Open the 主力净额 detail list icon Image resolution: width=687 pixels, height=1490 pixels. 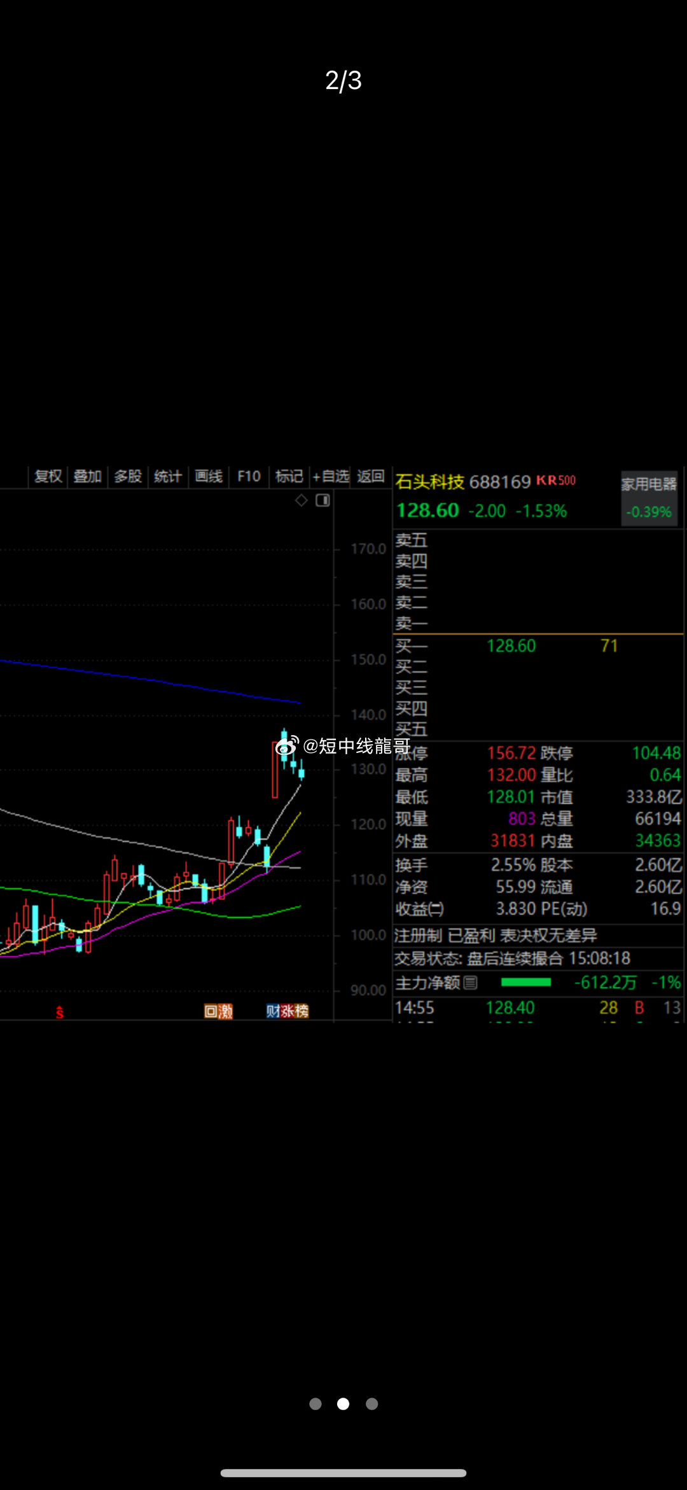[x=470, y=983]
